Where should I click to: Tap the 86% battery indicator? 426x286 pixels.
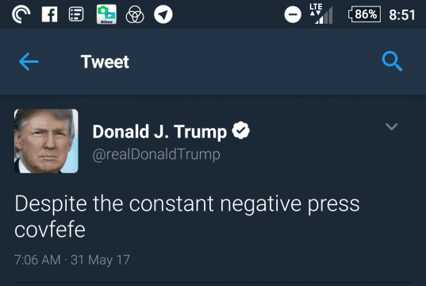[364, 14]
